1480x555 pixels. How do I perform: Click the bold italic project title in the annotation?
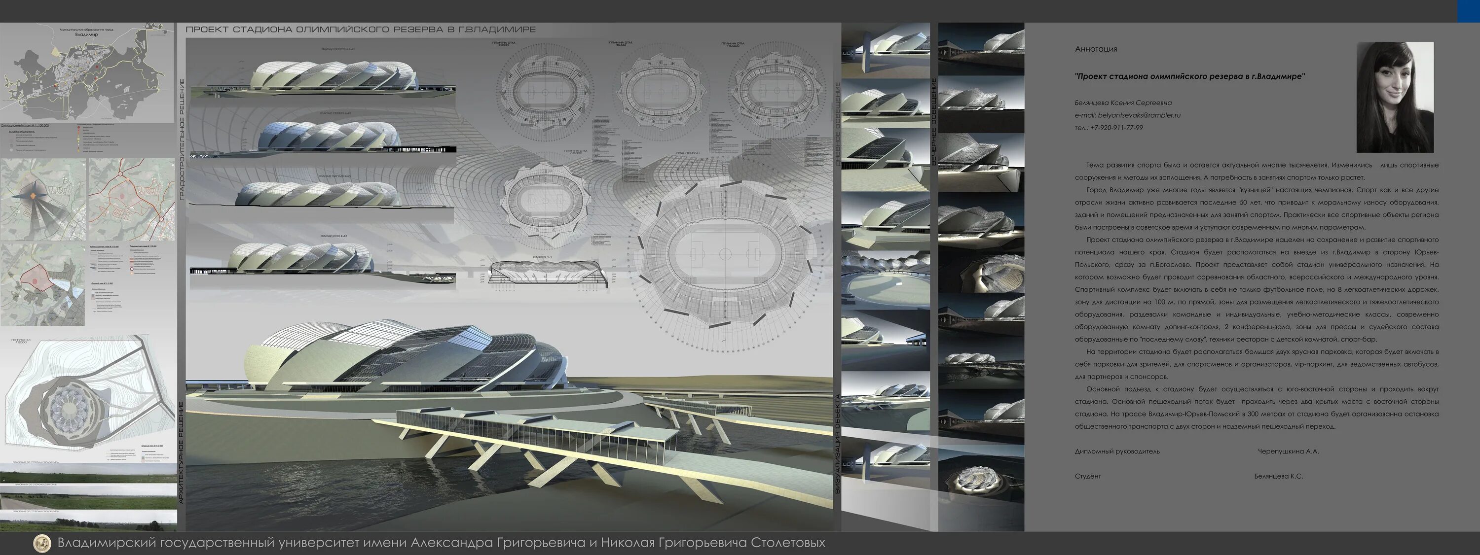point(1190,76)
